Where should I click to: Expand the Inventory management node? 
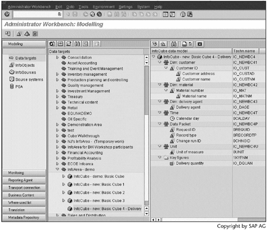click(57, 74)
